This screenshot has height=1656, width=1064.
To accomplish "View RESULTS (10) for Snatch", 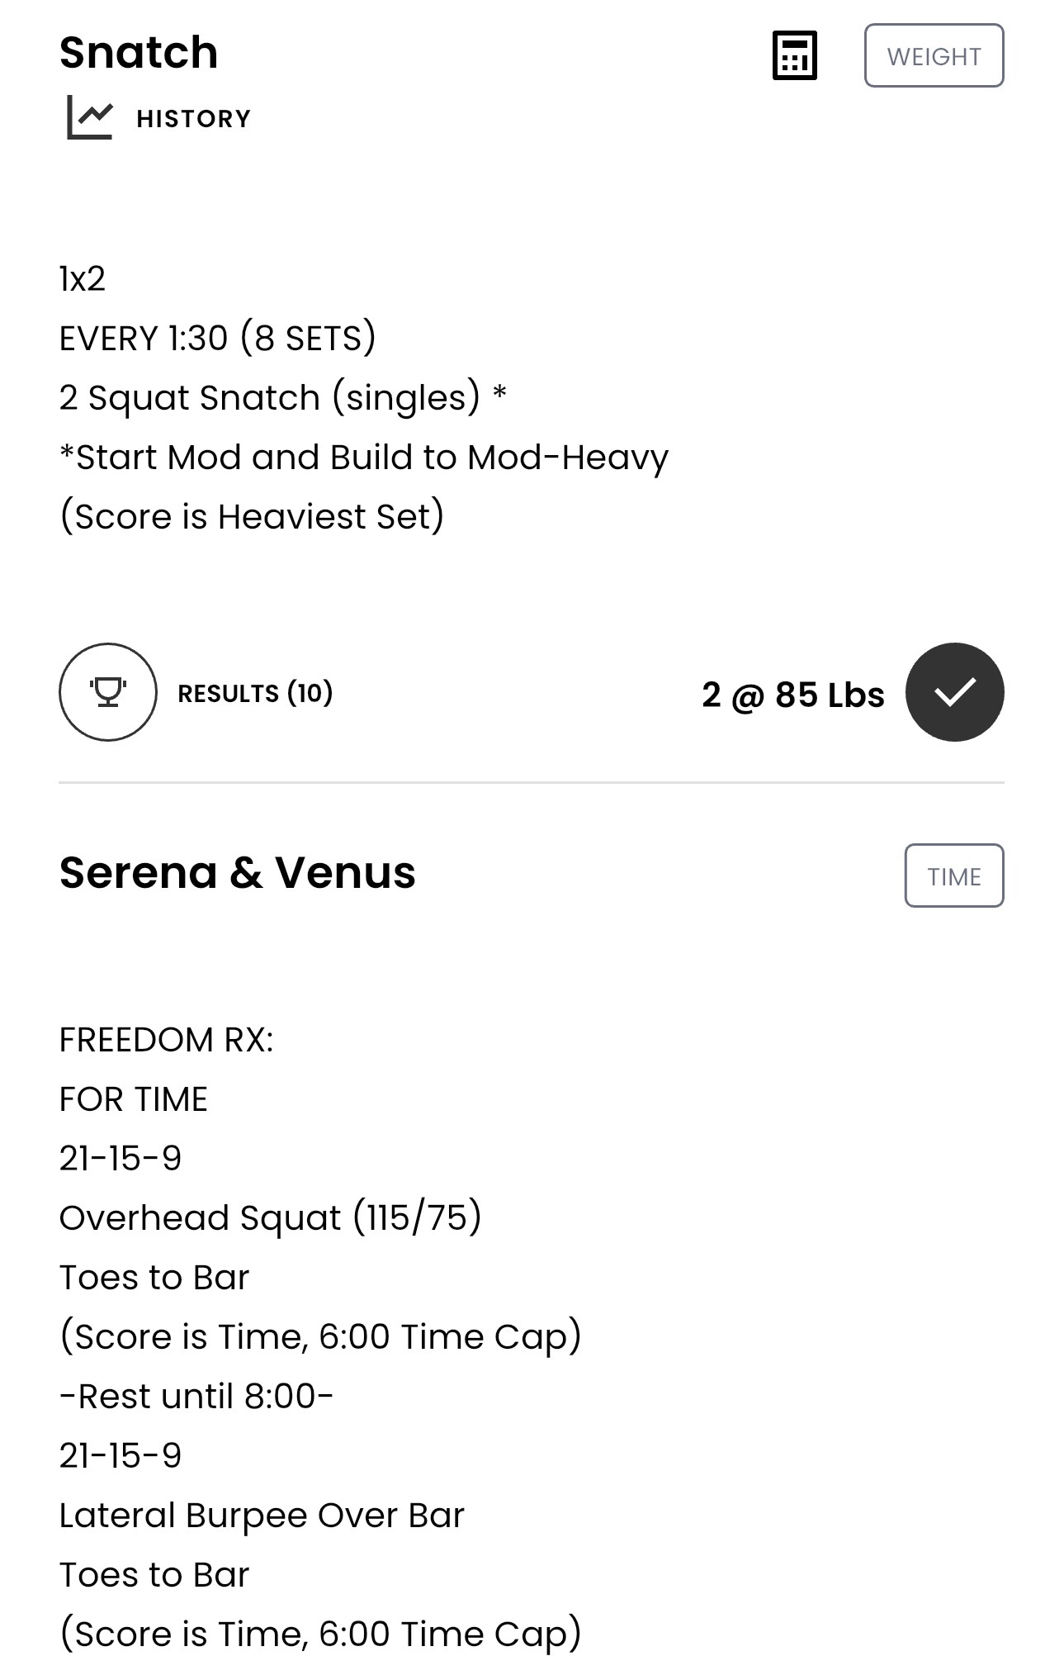I will tap(255, 693).
